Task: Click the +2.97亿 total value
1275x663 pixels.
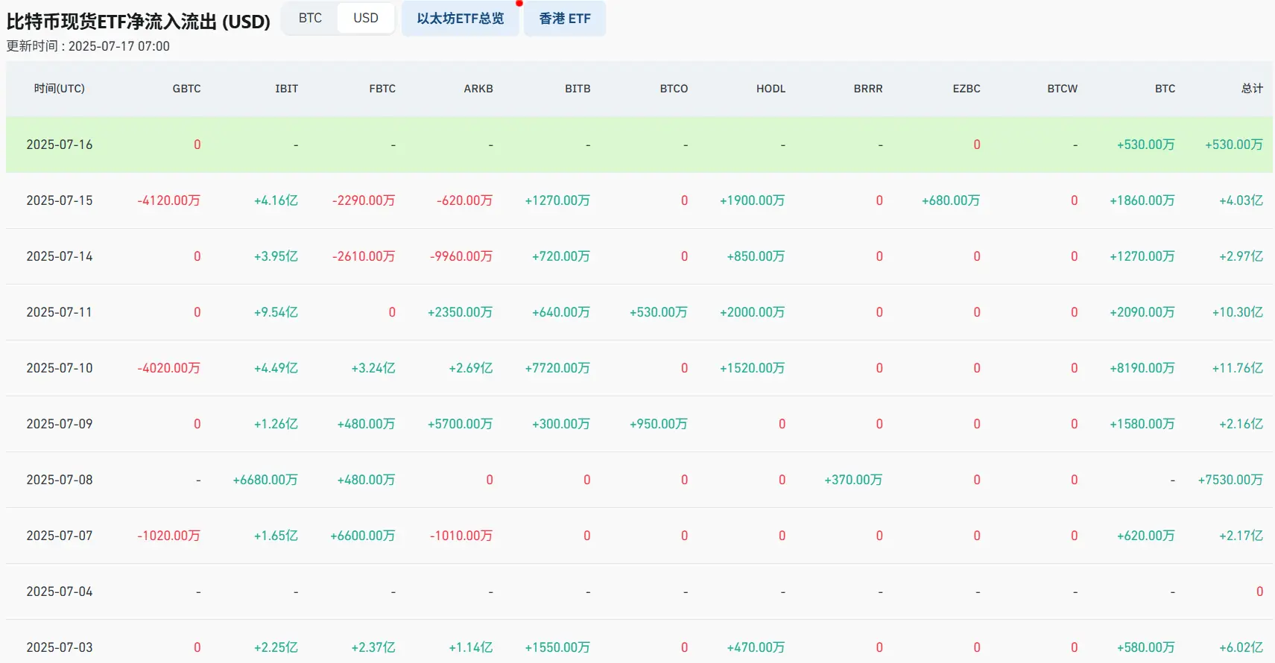Action: [x=1241, y=256]
